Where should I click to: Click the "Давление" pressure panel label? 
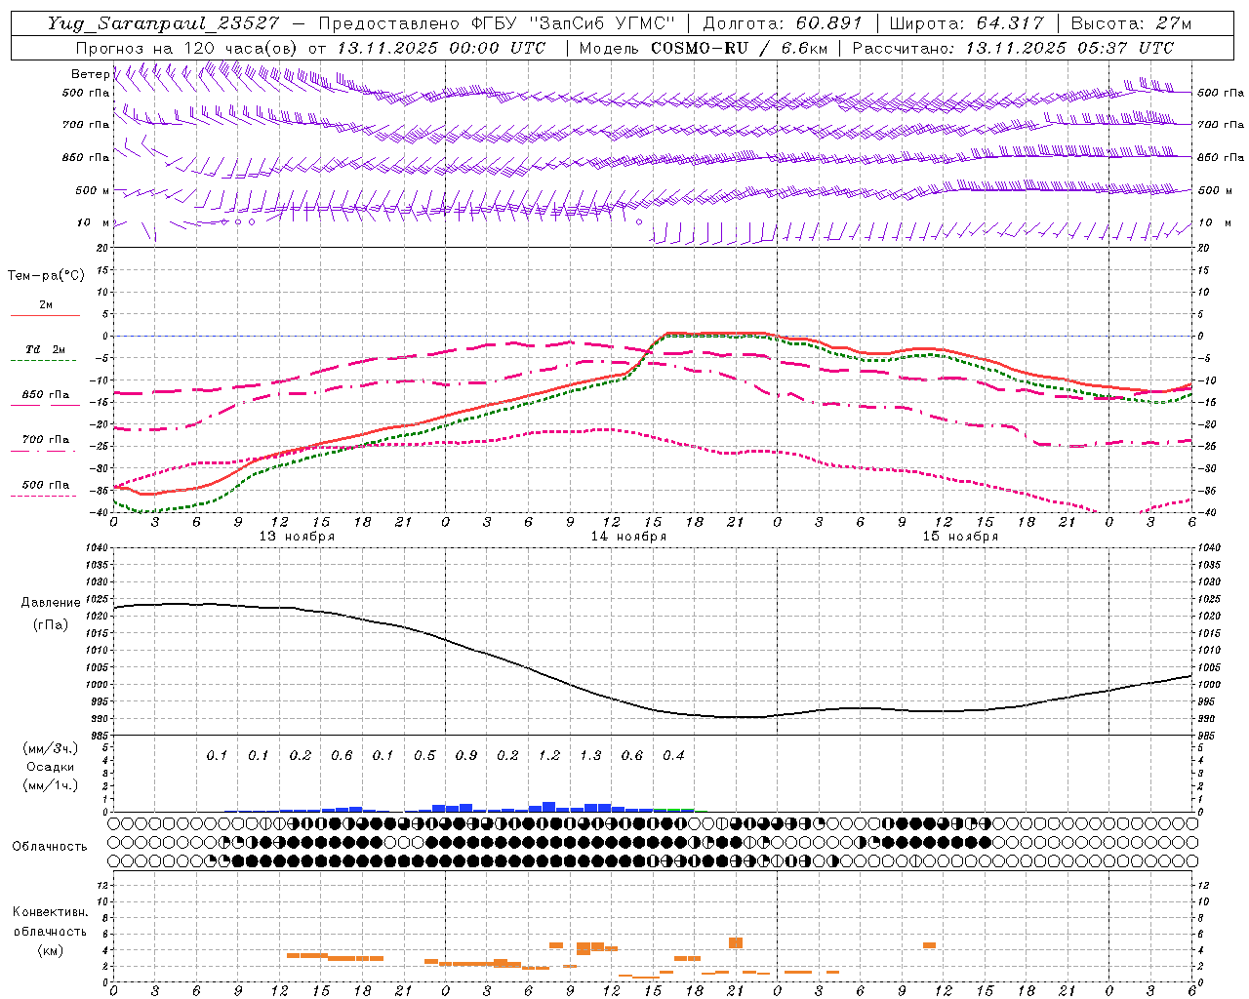[x=51, y=603]
